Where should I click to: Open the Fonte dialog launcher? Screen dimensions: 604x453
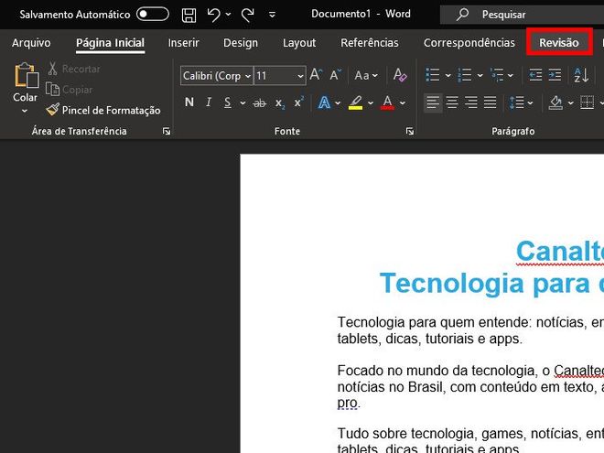[x=410, y=132]
